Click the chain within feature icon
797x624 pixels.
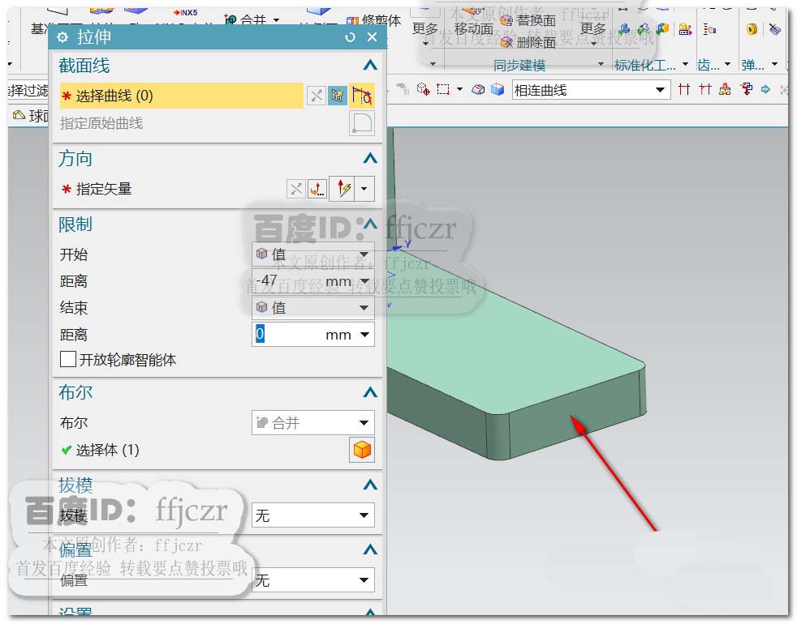coord(726,90)
